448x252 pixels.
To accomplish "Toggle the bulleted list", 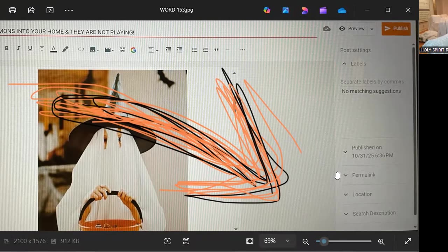I will [195, 50].
